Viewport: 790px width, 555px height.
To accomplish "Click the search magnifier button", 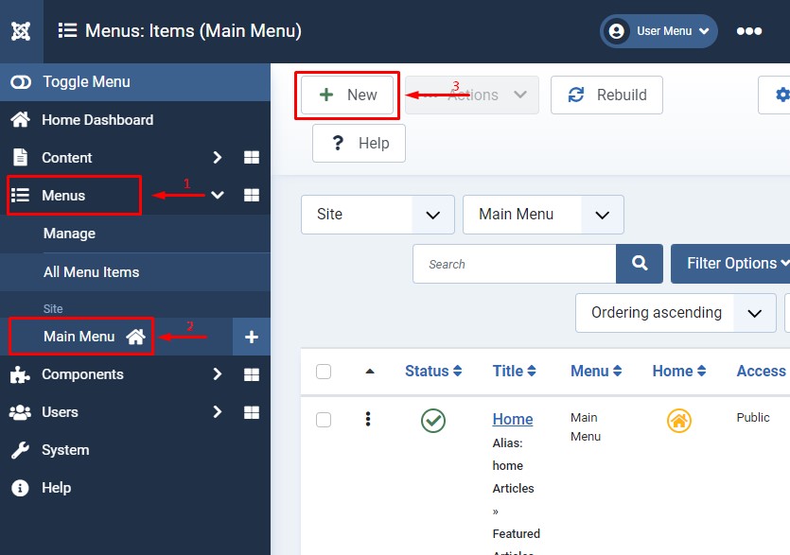I will [x=640, y=264].
